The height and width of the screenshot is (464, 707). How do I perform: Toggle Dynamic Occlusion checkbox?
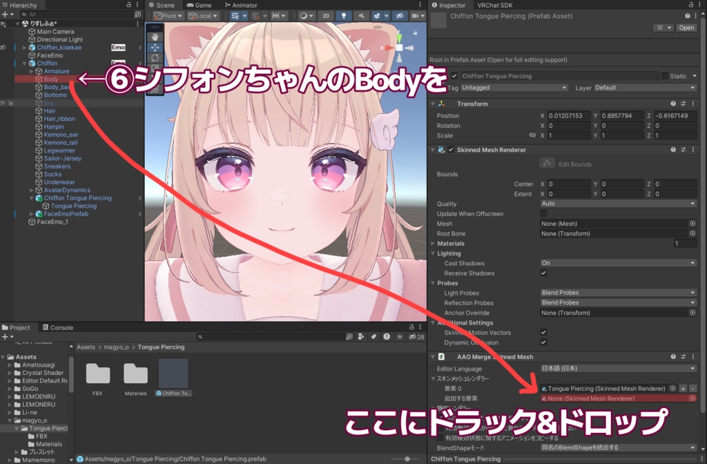(543, 342)
